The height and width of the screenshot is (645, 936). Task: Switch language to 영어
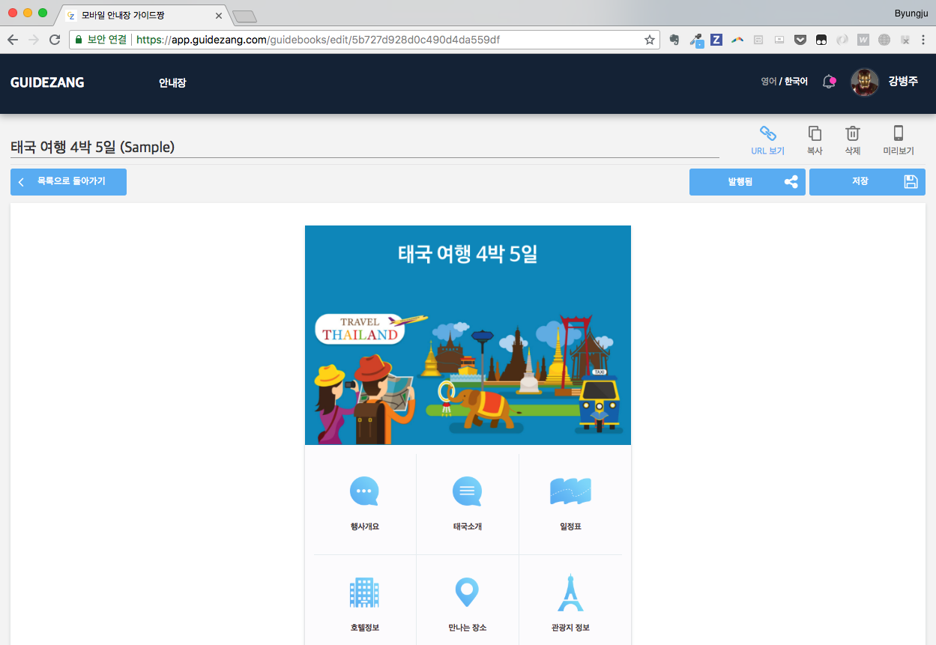(769, 82)
